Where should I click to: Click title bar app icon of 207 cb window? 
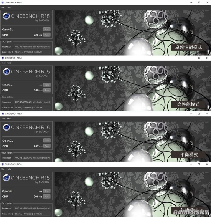pyautogui.click(x=3, y=114)
